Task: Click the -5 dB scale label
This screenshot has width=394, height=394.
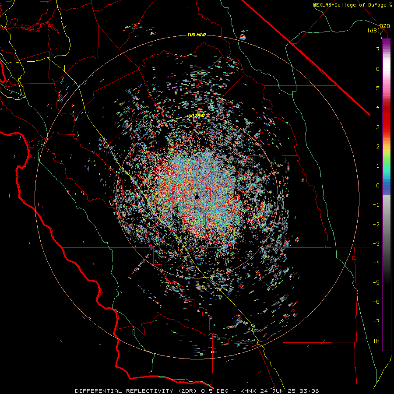Action: 376,283
